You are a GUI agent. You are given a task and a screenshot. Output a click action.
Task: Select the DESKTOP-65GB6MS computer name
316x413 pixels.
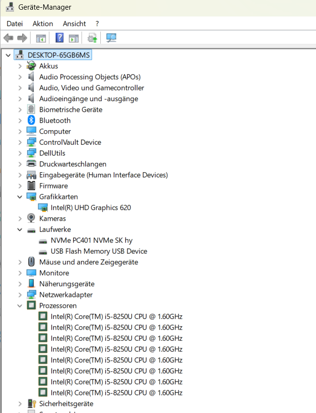[59, 55]
